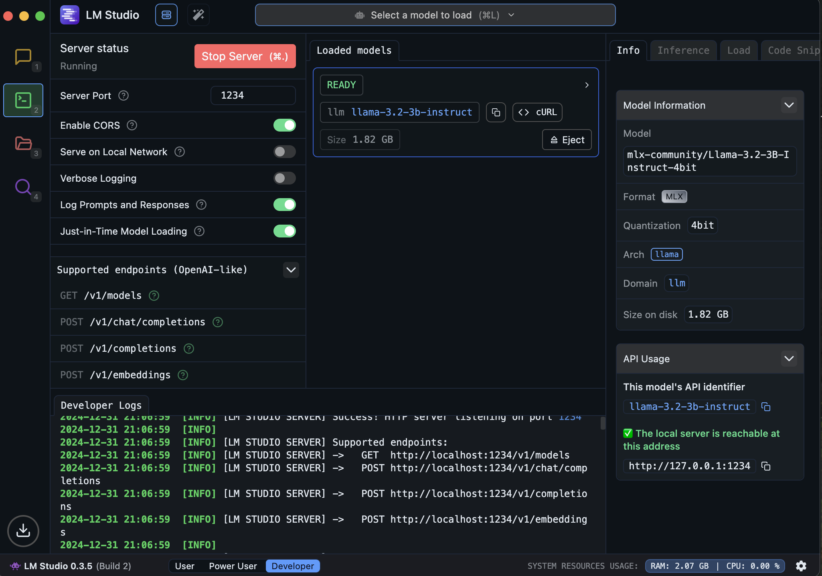Open the Chat sidebar icon
Screen dimensions: 822x576
(x=23, y=57)
